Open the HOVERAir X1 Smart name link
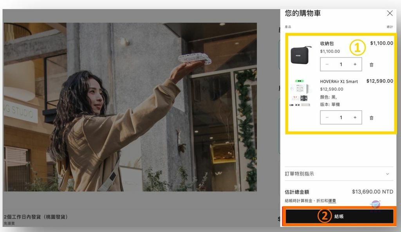Viewport: 401px width, 232px height. coord(339,82)
